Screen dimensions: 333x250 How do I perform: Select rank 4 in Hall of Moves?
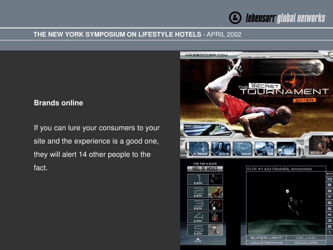(205, 217)
